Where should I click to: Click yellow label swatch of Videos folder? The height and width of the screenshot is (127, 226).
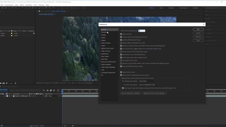click(x=12, y=36)
